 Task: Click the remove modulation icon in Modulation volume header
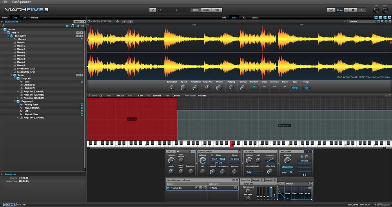pos(237,180)
